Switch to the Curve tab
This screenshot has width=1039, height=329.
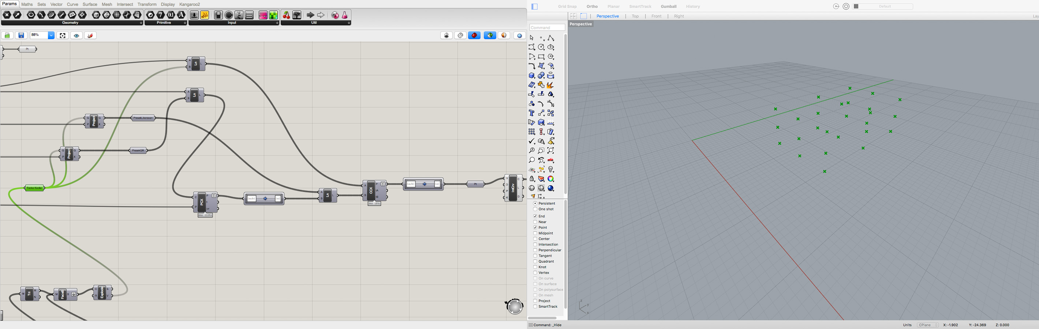pos(72,4)
